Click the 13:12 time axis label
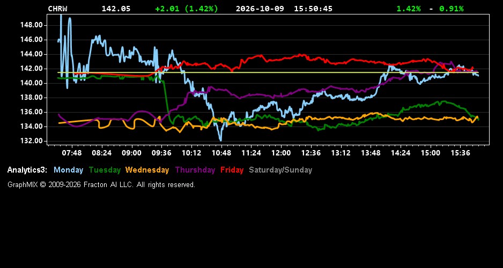 [341, 153]
